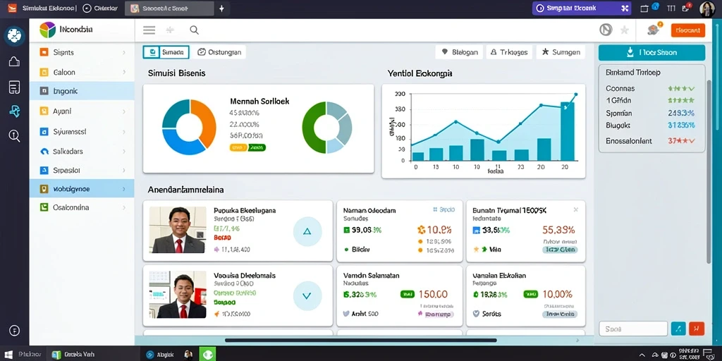Click the Blelogan filter button

(459, 52)
